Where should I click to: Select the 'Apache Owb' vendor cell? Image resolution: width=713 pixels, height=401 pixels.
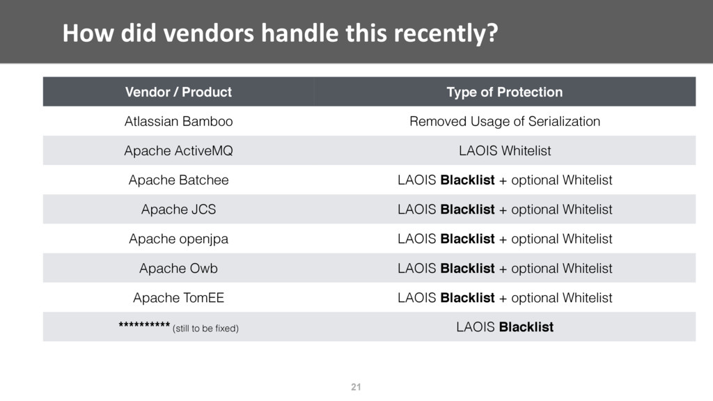click(178, 268)
